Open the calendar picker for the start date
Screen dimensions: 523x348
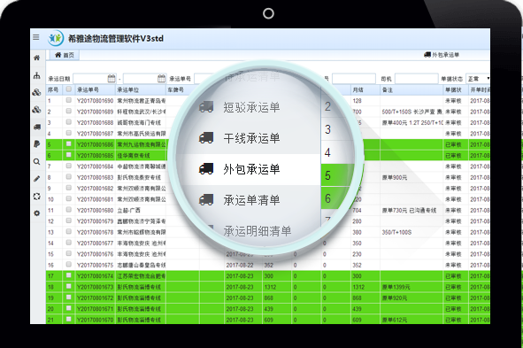coord(112,79)
